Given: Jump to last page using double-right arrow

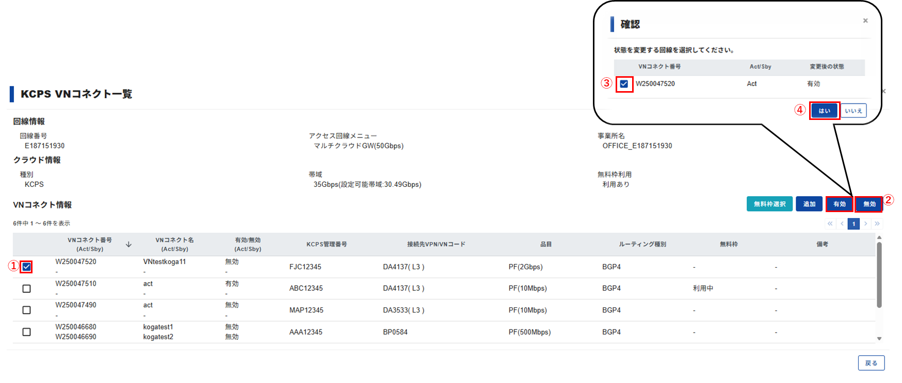Looking at the screenshot, I should click(x=877, y=224).
